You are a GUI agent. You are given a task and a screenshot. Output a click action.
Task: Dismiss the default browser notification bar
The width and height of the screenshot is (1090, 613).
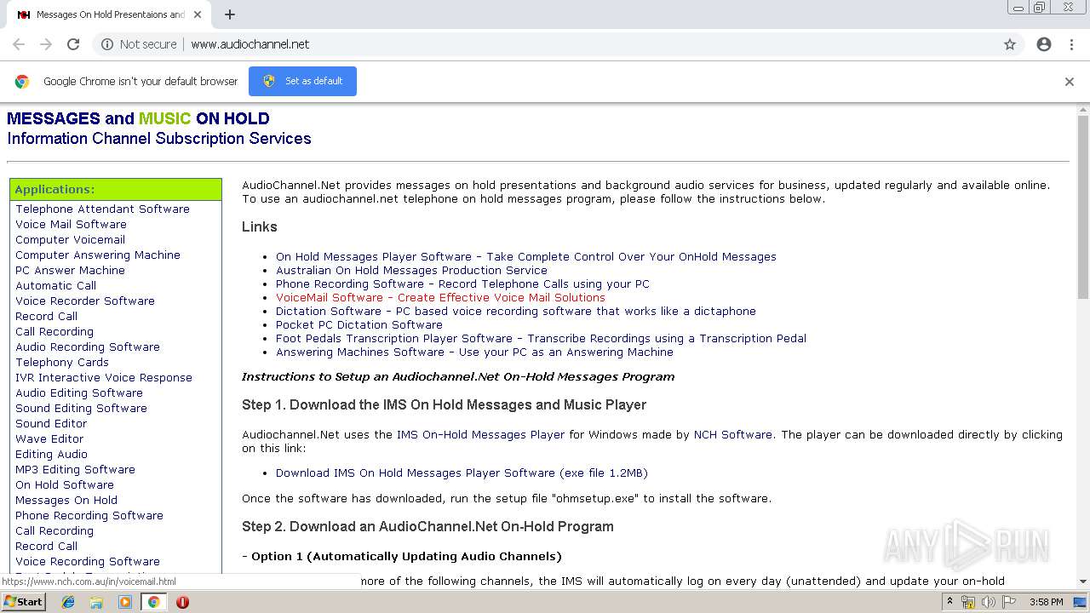point(1070,82)
